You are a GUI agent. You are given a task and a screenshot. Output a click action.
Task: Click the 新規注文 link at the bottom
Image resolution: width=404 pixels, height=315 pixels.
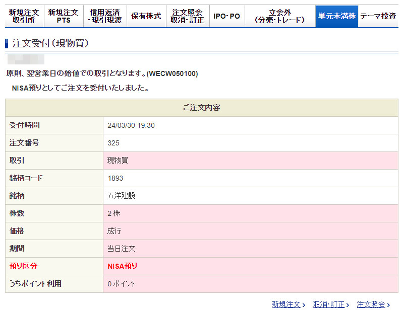click(286, 304)
